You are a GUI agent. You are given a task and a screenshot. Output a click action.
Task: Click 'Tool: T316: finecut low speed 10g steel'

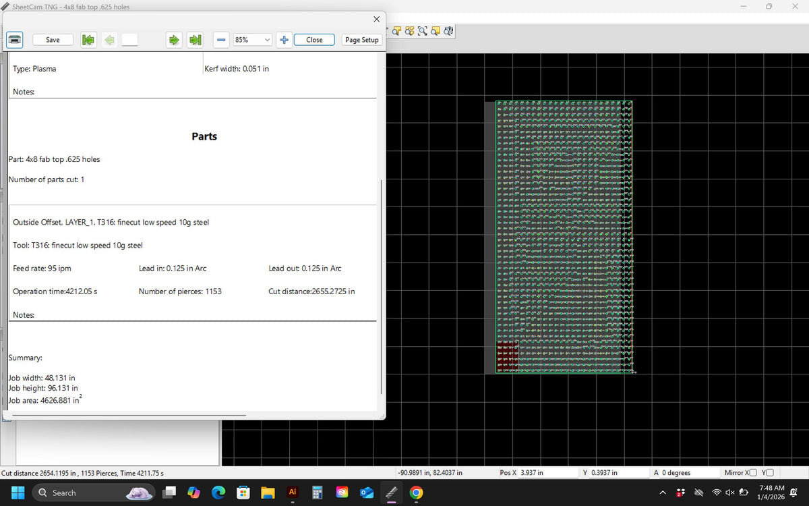78,245
